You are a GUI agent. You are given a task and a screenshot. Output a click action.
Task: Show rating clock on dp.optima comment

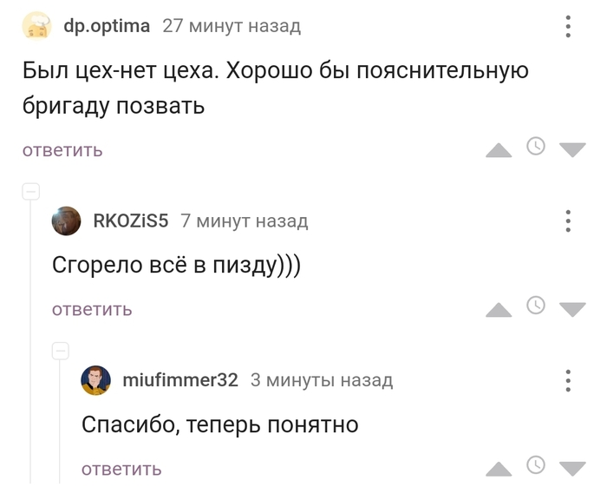536,146
